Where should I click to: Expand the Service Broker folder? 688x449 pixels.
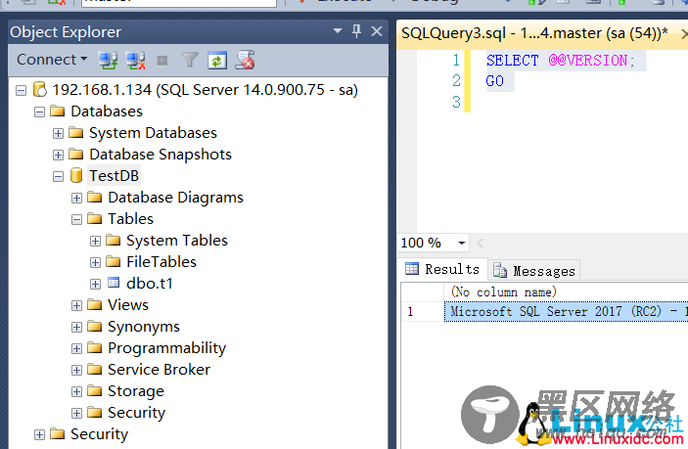[76, 370]
